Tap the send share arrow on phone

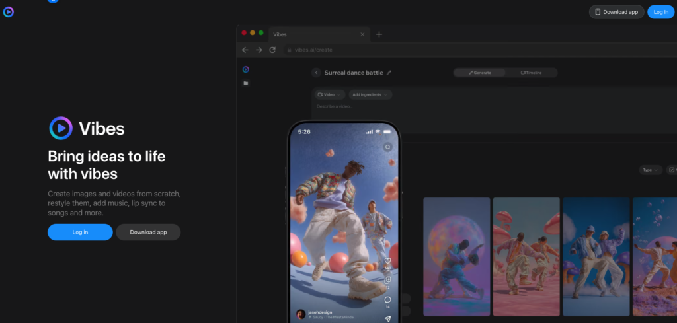coord(387,319)
